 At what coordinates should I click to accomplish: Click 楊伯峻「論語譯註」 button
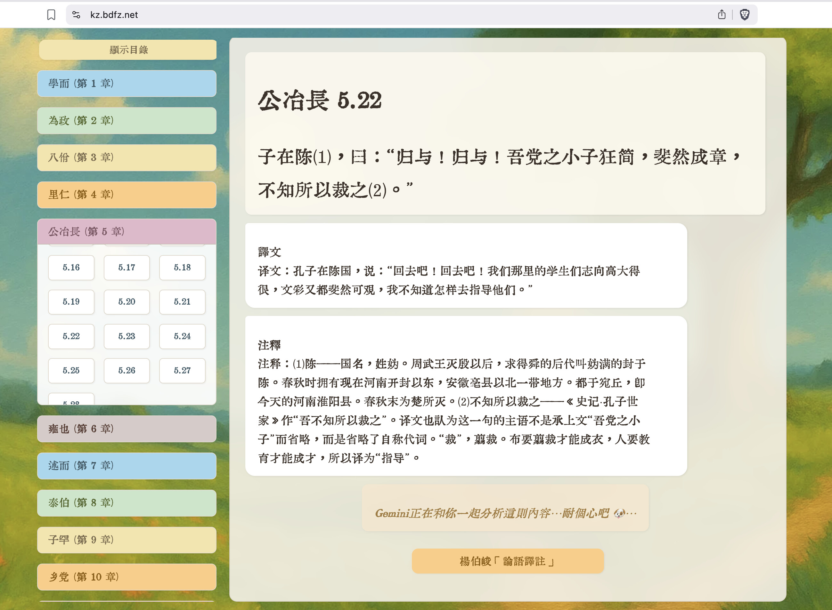point(508,561)
